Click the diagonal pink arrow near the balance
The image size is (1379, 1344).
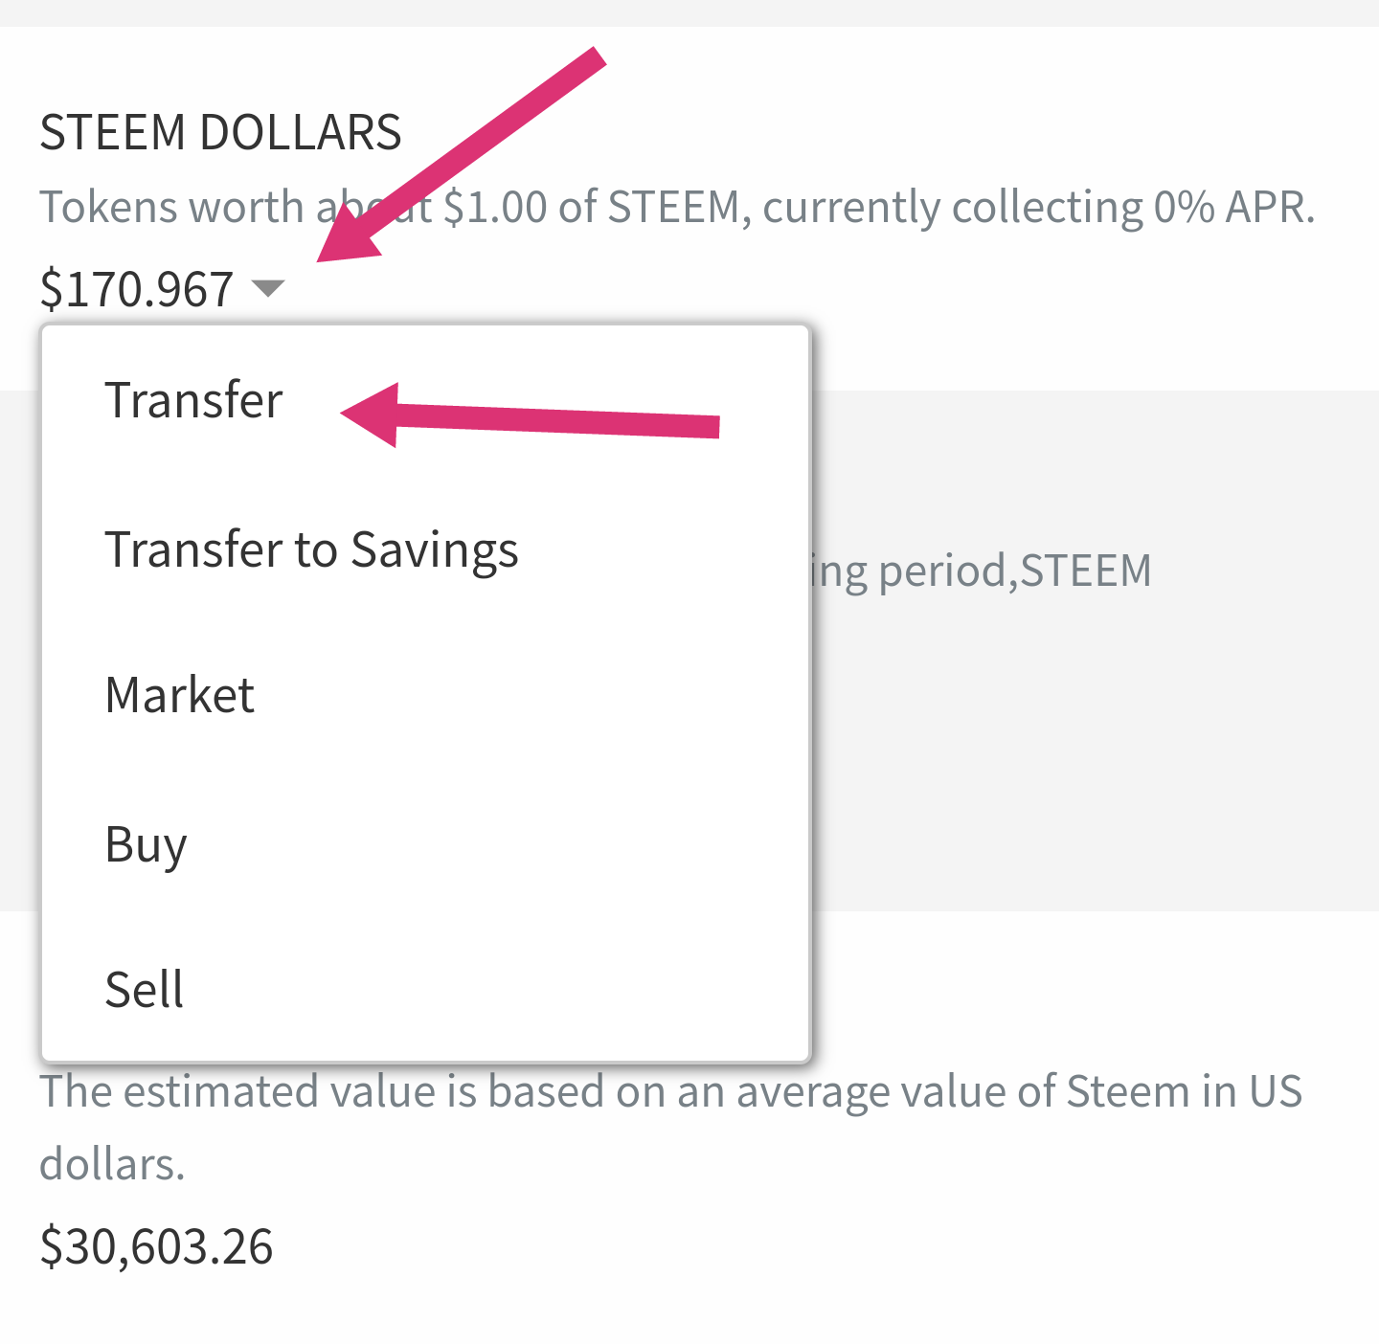[460, 153]
